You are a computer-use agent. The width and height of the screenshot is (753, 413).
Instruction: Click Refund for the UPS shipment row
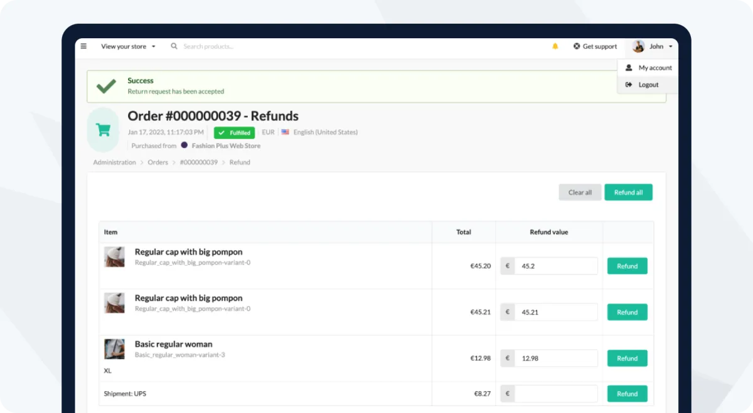pyautogui.click(x=627, y=394)
